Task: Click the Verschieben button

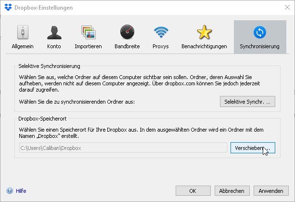Action: click(253, 148)
